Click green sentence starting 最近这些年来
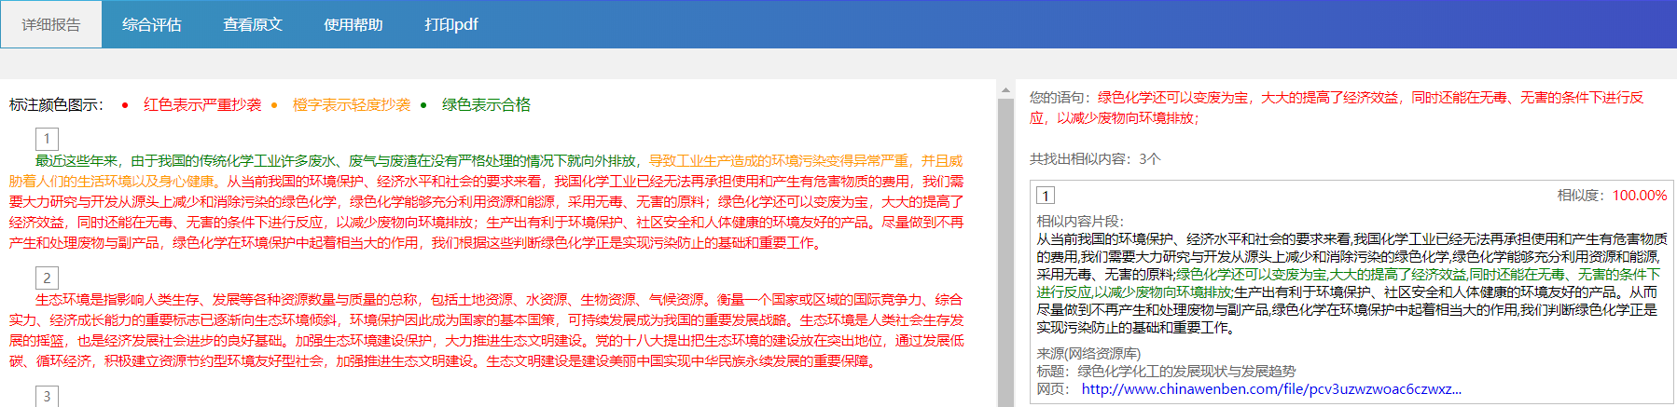The image size is (1677, 407). (340, 161)
